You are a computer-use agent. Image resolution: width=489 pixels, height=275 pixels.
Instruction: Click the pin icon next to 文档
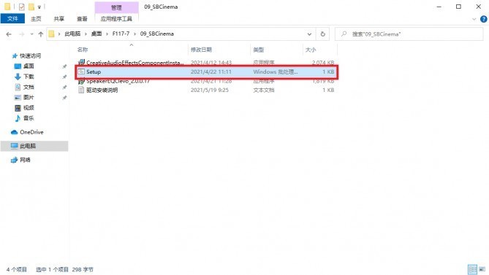(64, 87)
